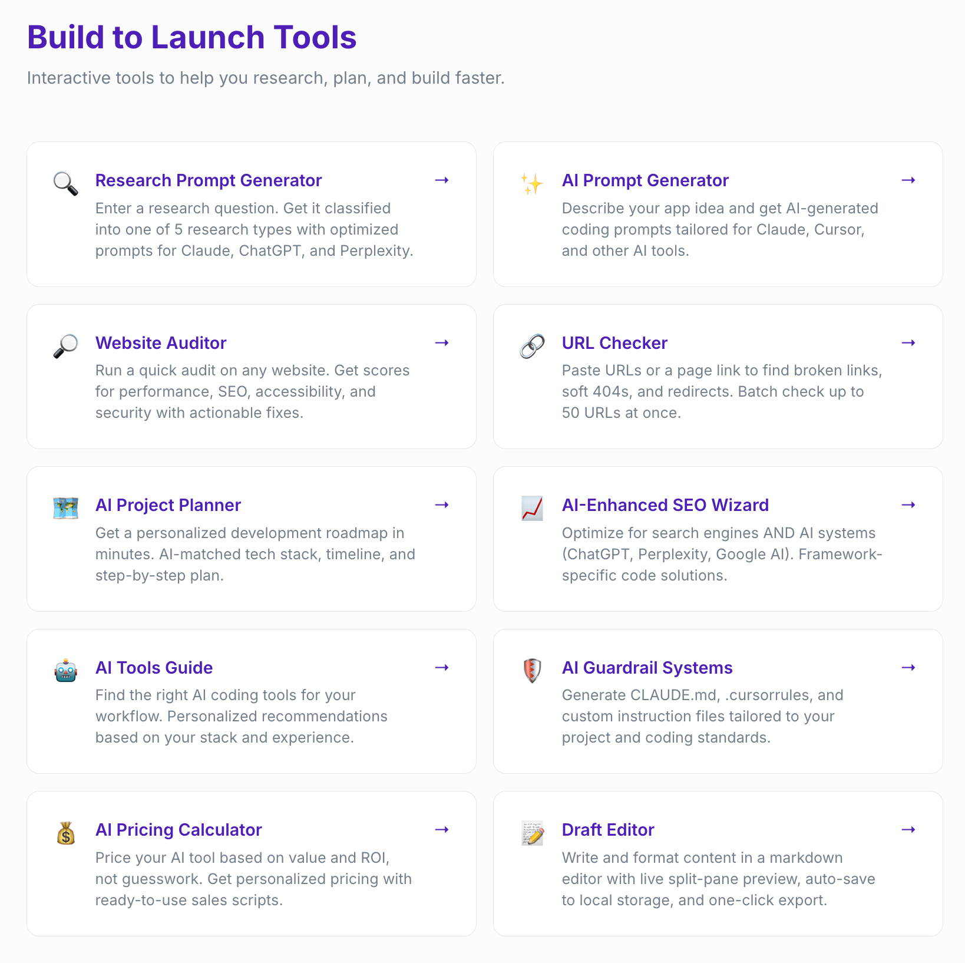Viewport: 965px width, 963px height.
Task: Click the arrow on Research Prompt Generator card
Action: point(442,180)
